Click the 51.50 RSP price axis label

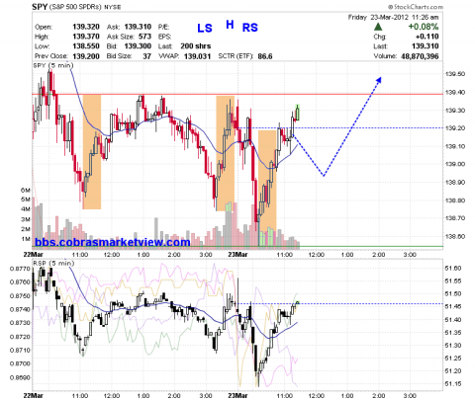point(453,293)
